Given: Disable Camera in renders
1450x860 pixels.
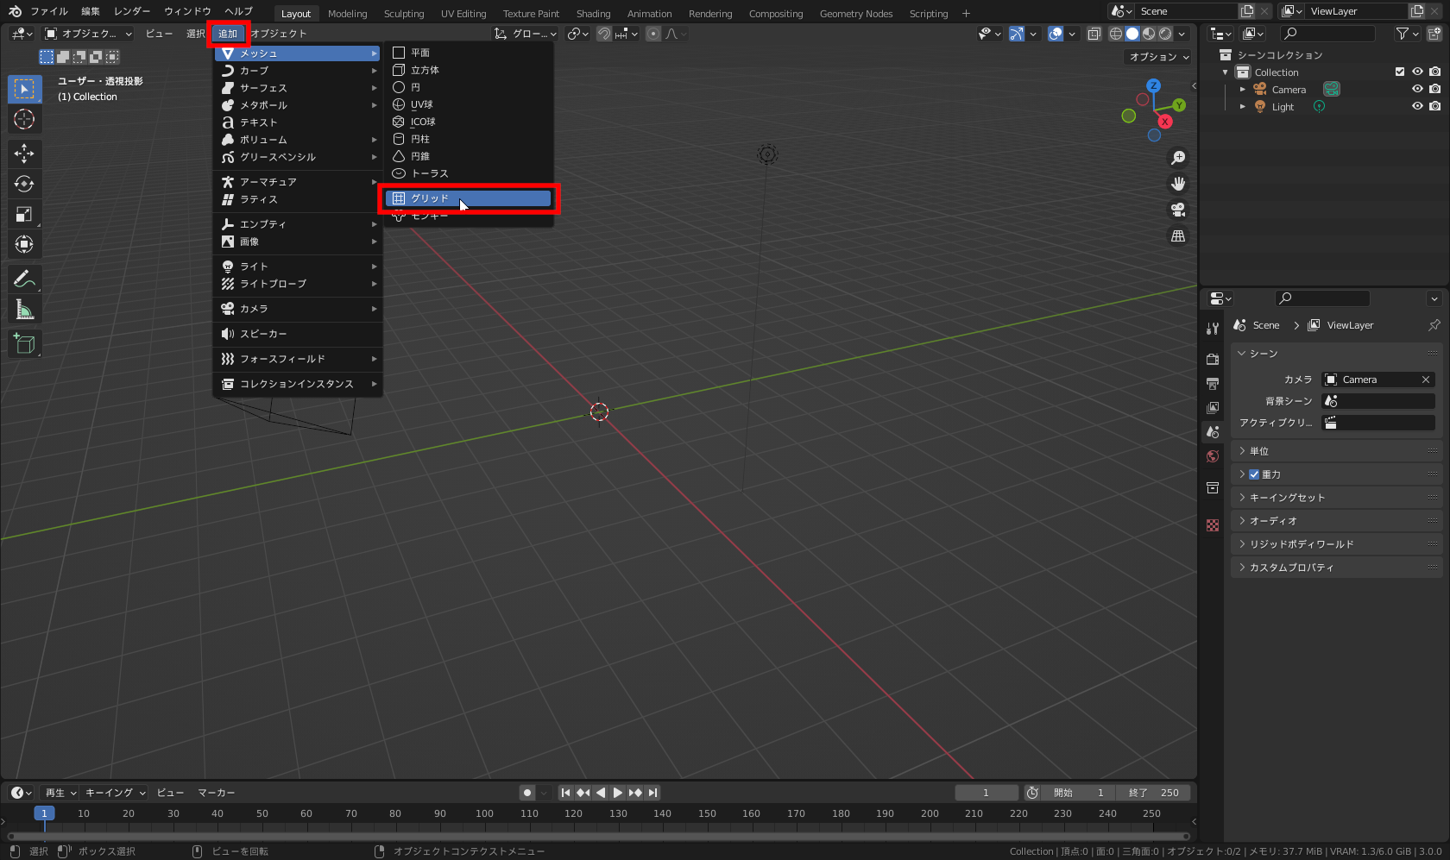Looking at the screenshot, I should pos(1434,90).
